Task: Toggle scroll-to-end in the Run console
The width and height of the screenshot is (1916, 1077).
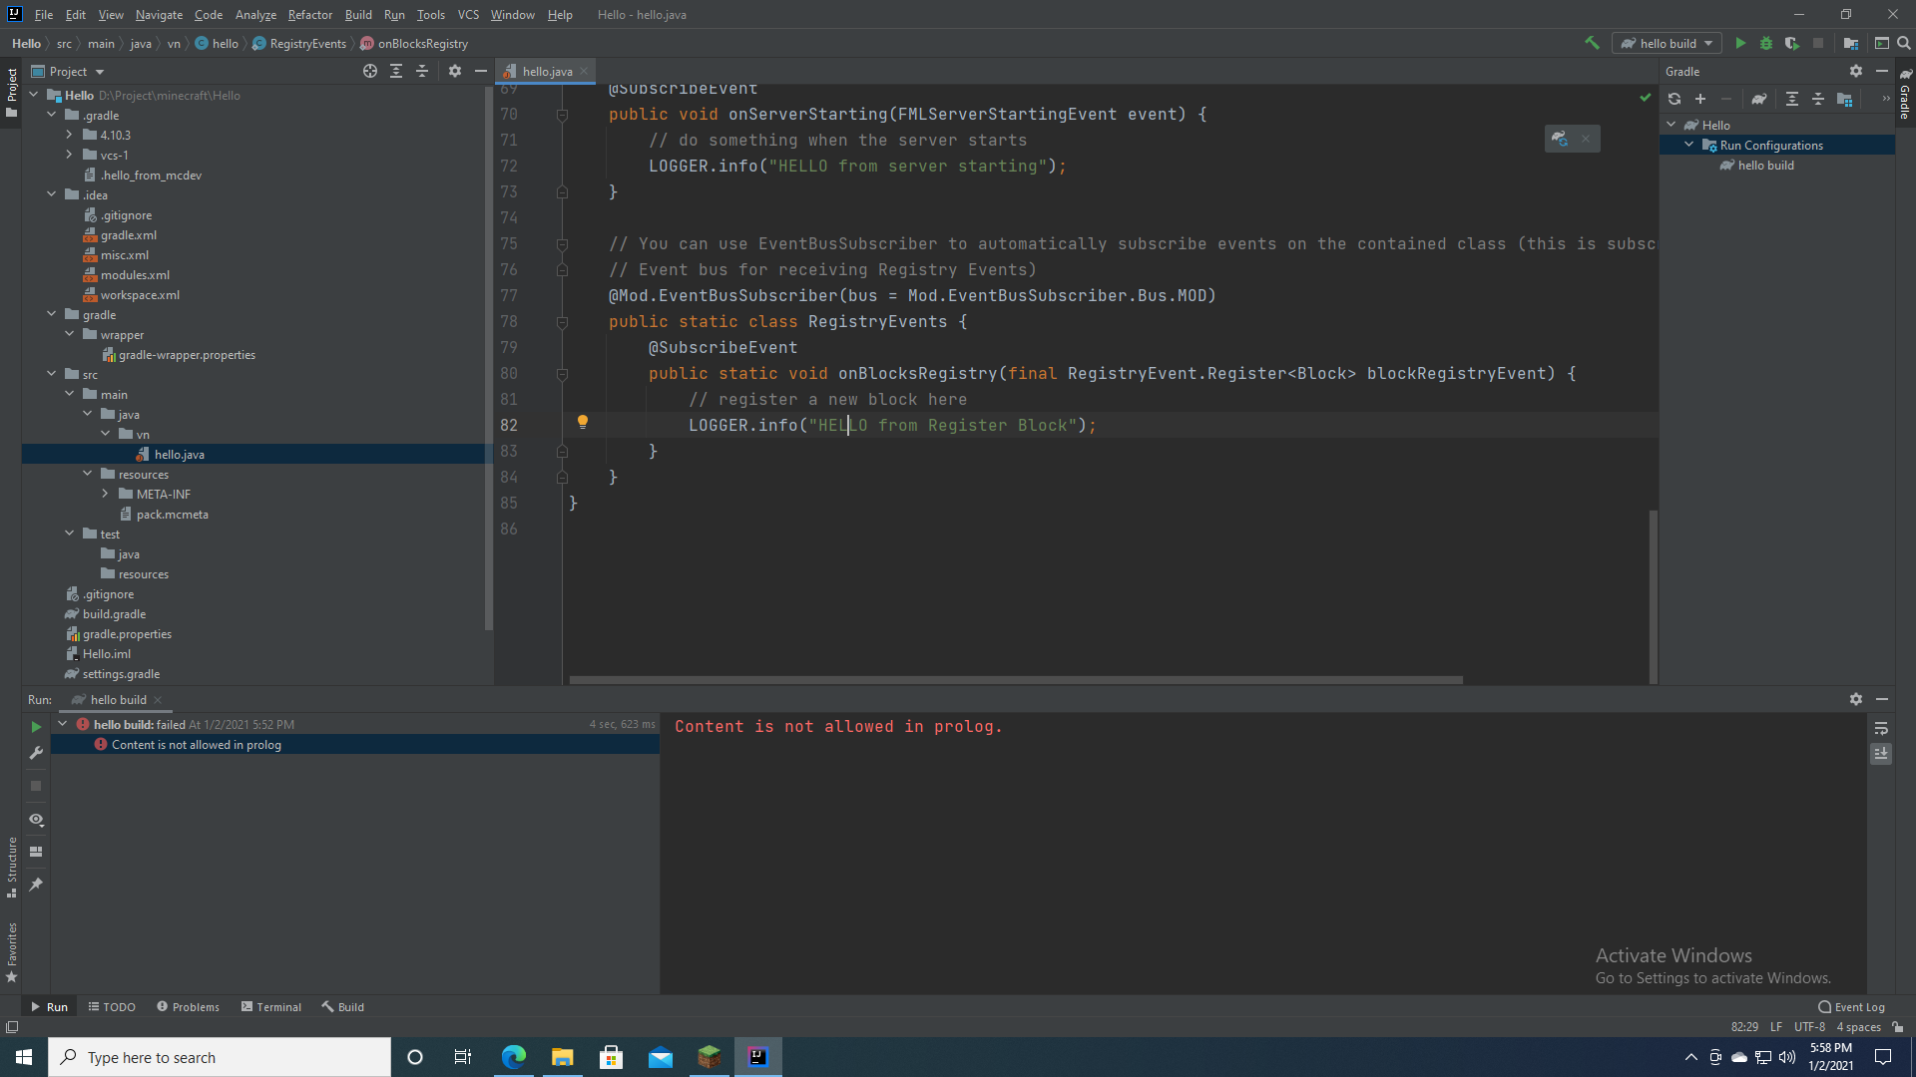Action: tap(1881, 754)
